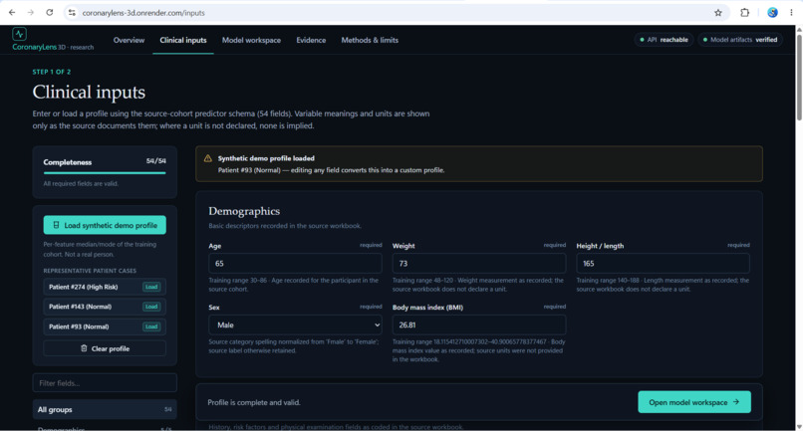Click the Age input field
803x431 pixels.
click(295, 263)
